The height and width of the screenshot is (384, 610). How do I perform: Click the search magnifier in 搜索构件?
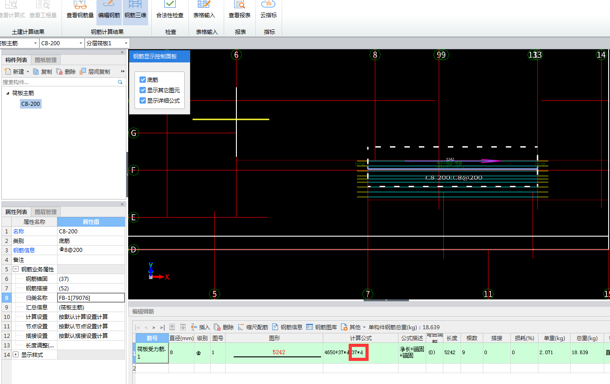point(120,82)
